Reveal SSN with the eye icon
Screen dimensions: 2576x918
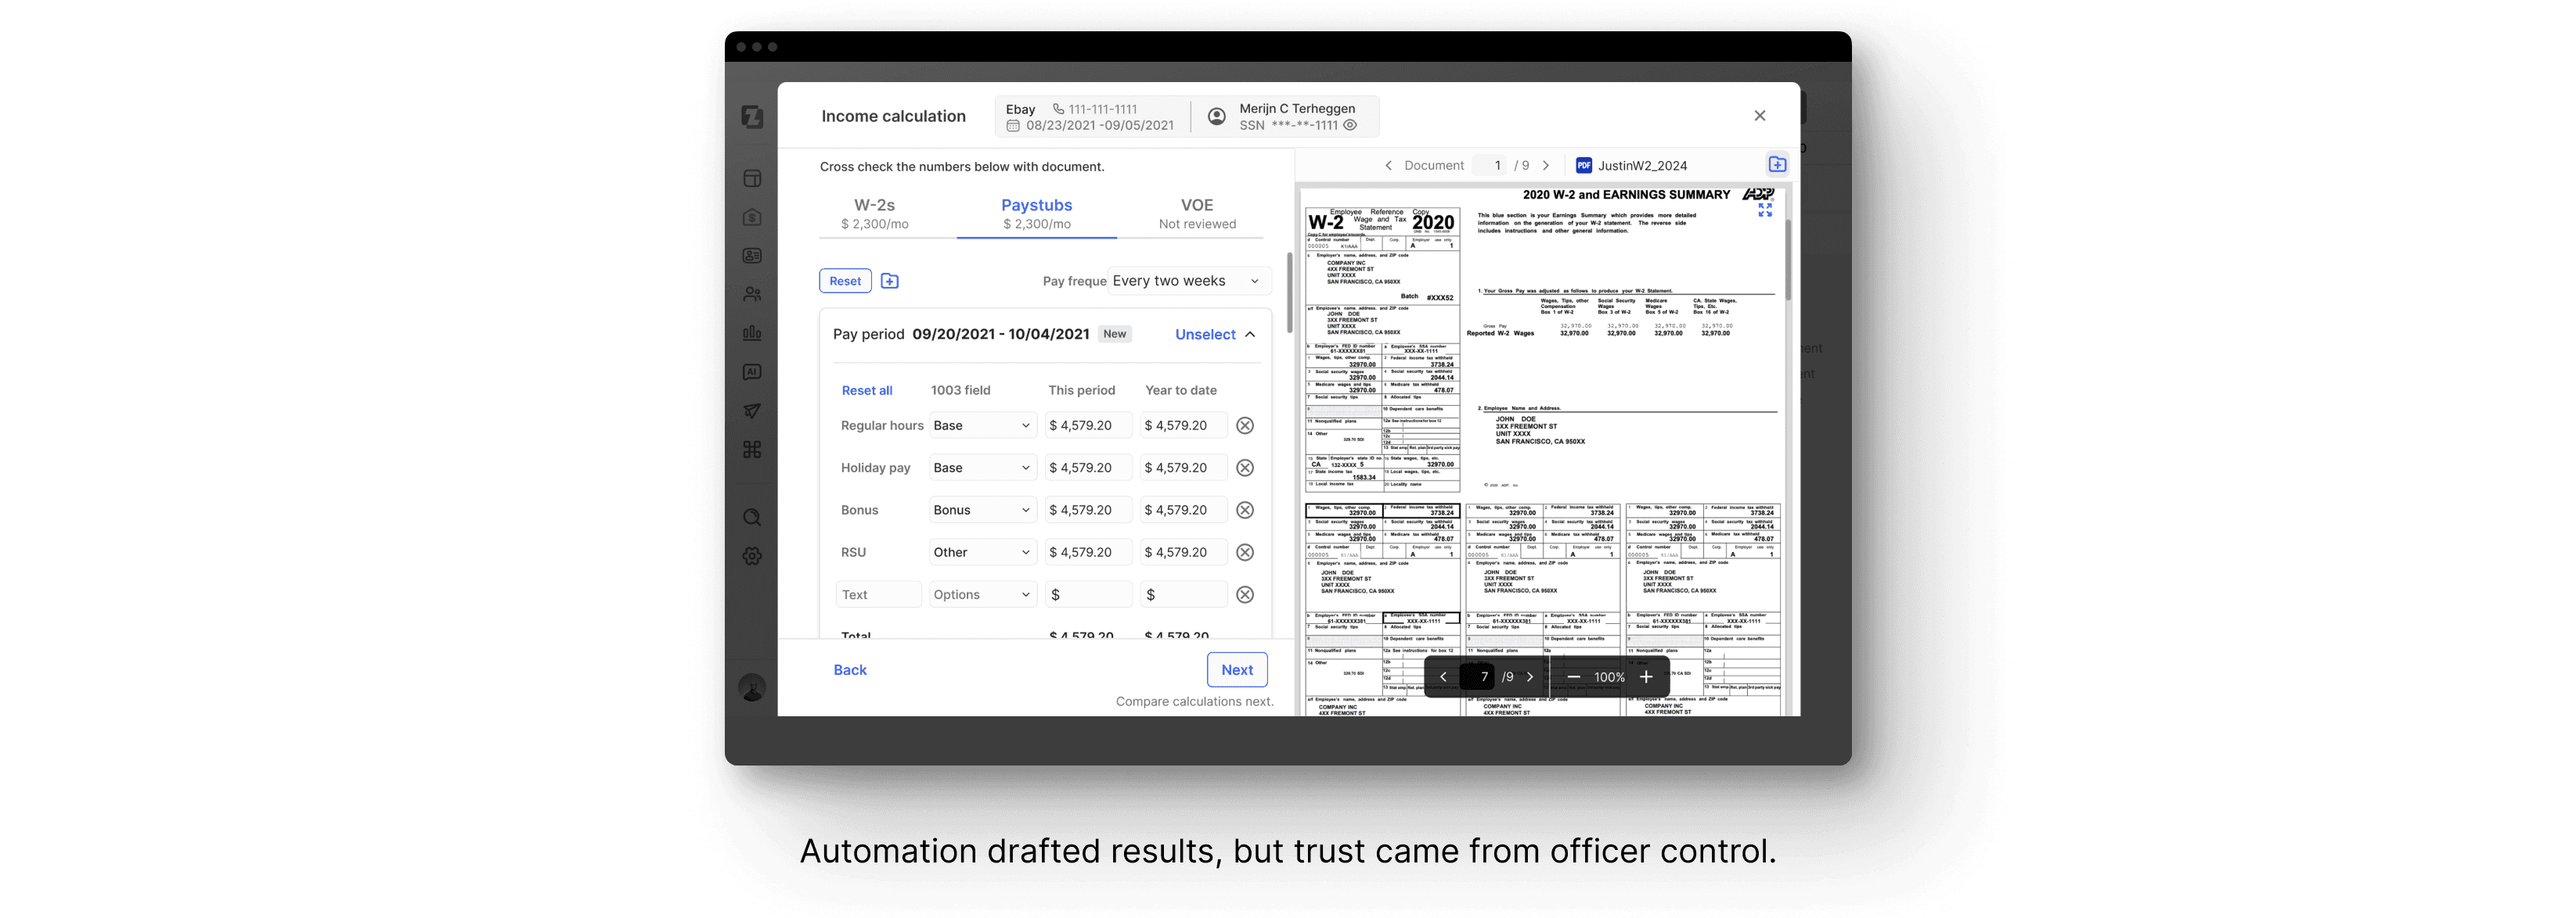[x=1350, y=125]
